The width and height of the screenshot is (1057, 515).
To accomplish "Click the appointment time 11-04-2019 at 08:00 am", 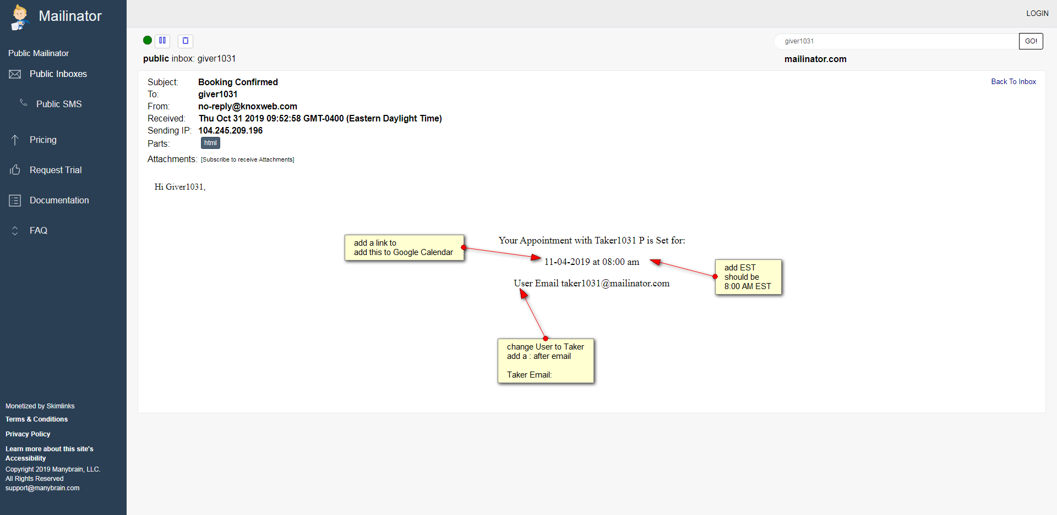I will (x=592, y=262).
